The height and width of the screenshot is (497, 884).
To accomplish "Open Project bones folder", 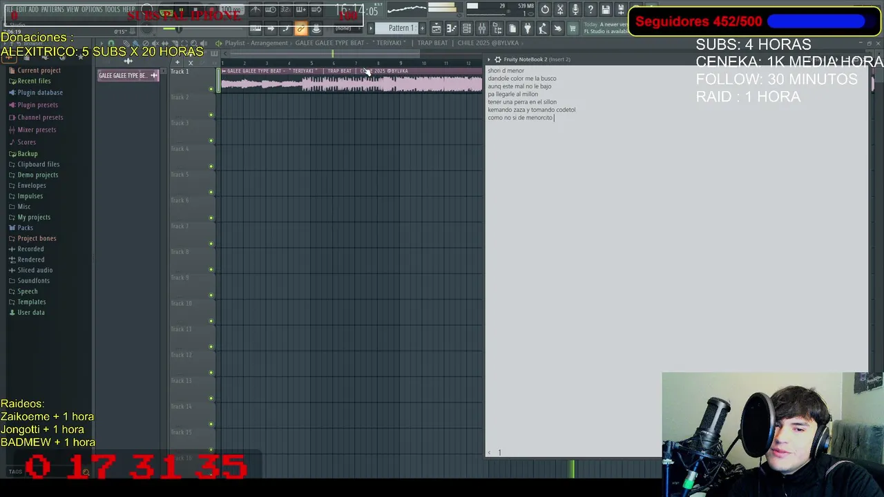I will tap(37, 239).
